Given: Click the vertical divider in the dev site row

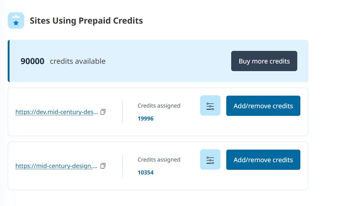Looking at the screenshot, I should 123,112.
